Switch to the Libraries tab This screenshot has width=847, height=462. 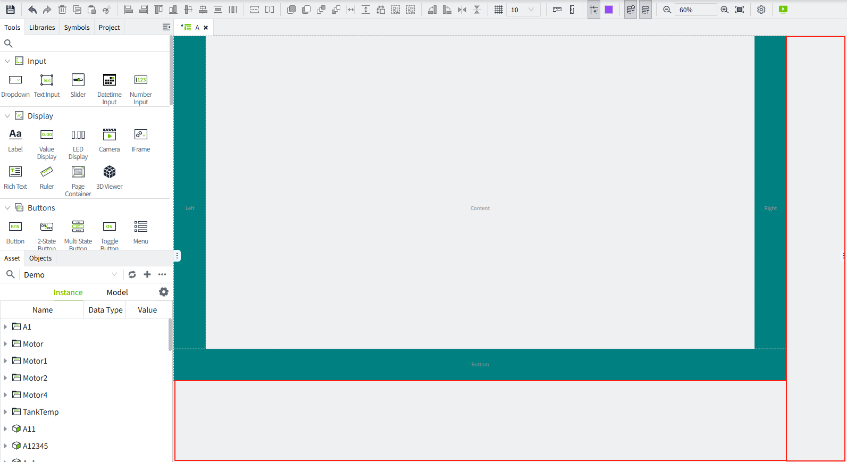click(x=42, y=28)
